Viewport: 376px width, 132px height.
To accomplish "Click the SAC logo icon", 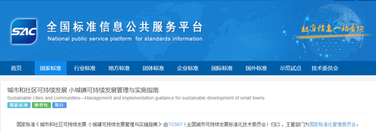I will point(24,32).
